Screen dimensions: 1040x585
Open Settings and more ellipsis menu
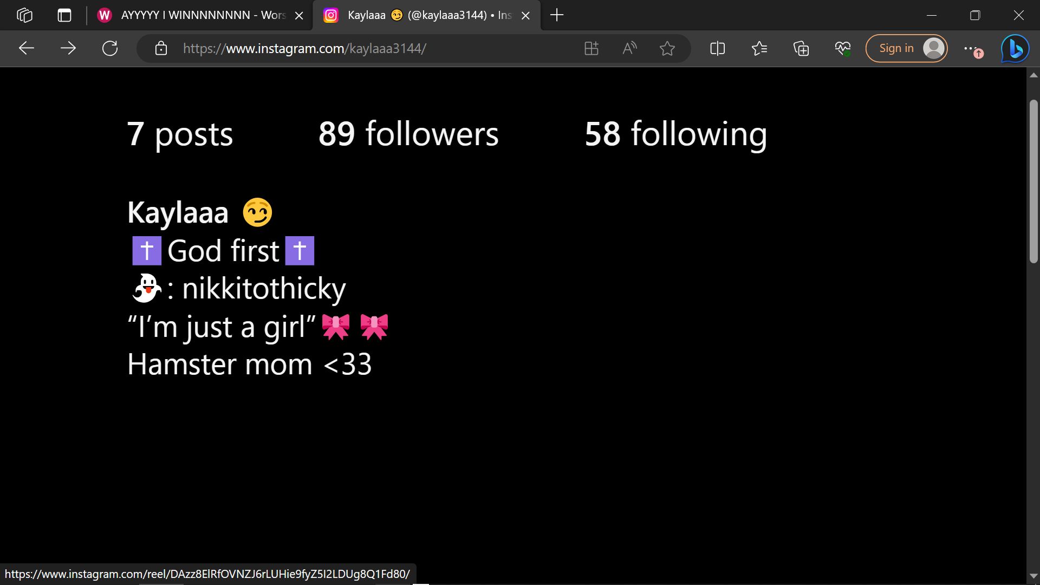(x=970, y=48)
